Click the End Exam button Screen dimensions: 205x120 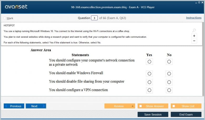186,114
